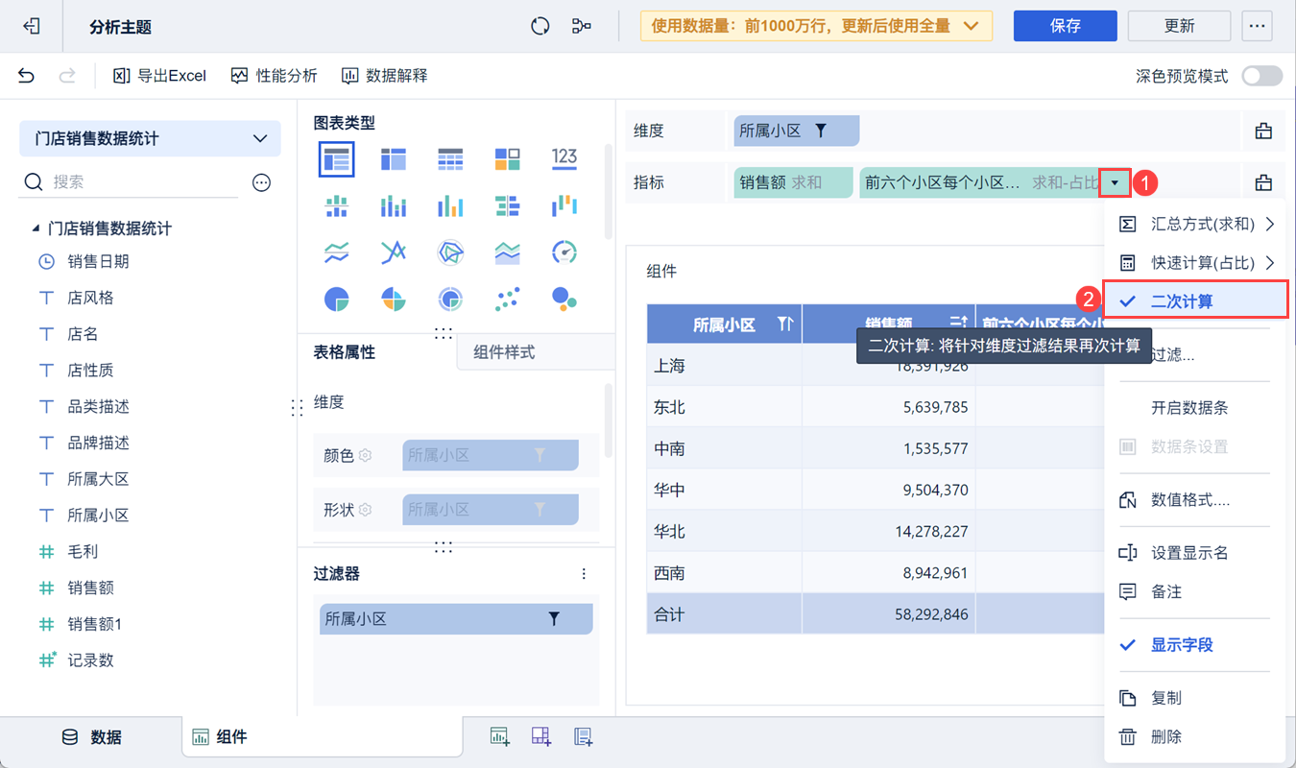Select the 毛利 numeric field
The image size is (1296, 768).
83,552
